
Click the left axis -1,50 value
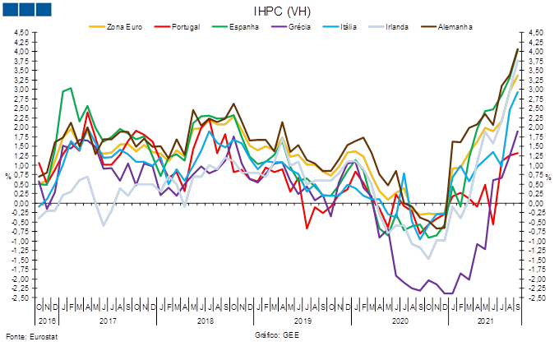[21, 261]
